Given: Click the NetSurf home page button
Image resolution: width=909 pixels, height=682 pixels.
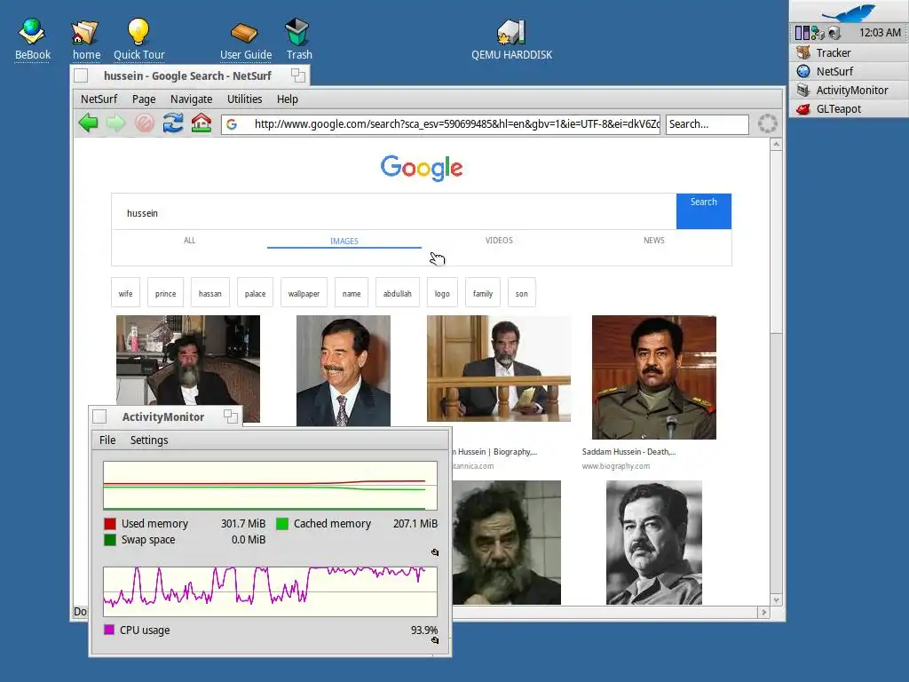Looking at the screenshot, I should click(202, 123).
